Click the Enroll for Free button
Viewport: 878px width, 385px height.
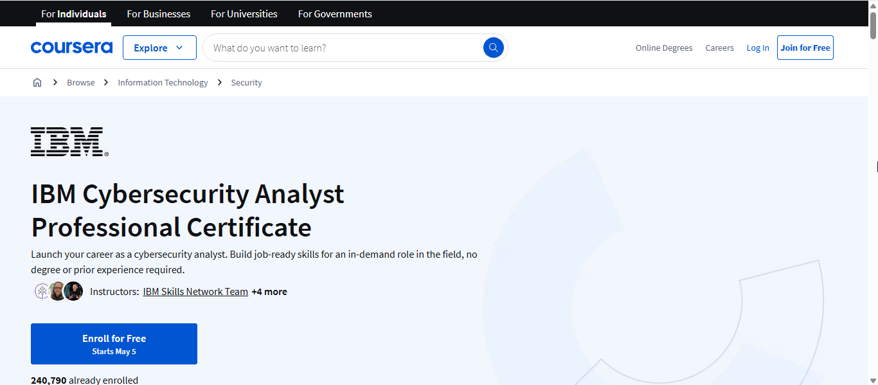pos(114,344)
